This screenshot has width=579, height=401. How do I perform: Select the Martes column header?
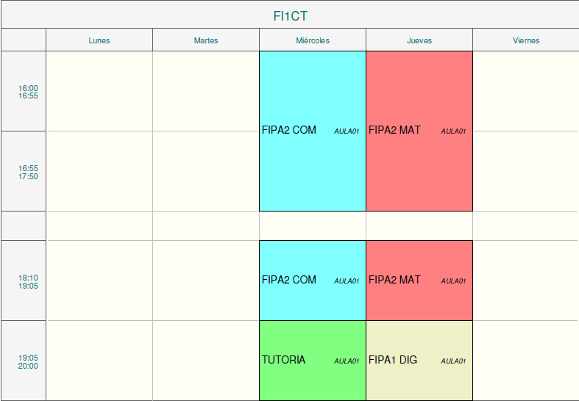(206, 40)
